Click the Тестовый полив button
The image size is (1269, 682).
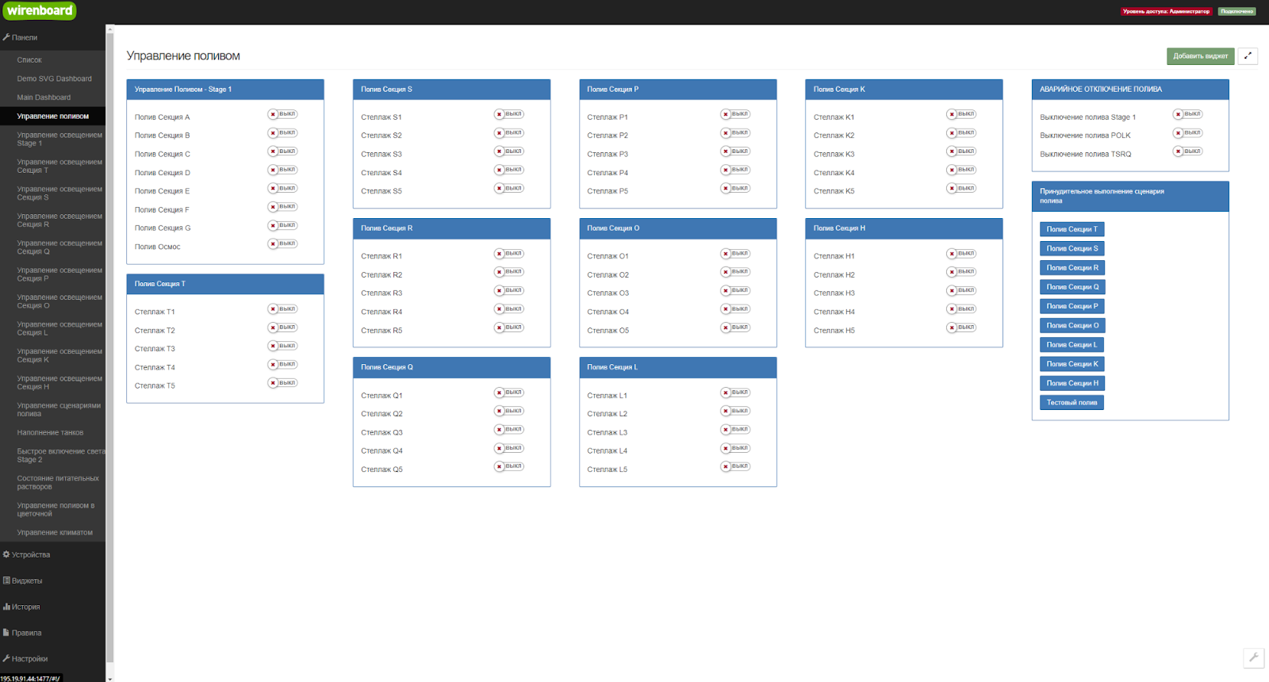[1072, 403]
